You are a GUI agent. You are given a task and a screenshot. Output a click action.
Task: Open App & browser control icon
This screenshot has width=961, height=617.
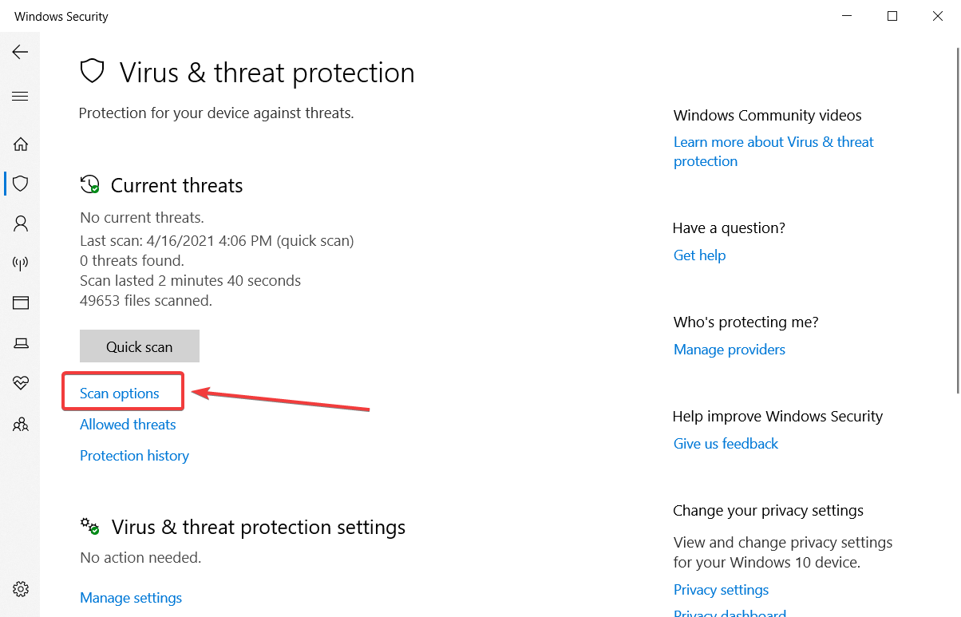coord(21,303)
